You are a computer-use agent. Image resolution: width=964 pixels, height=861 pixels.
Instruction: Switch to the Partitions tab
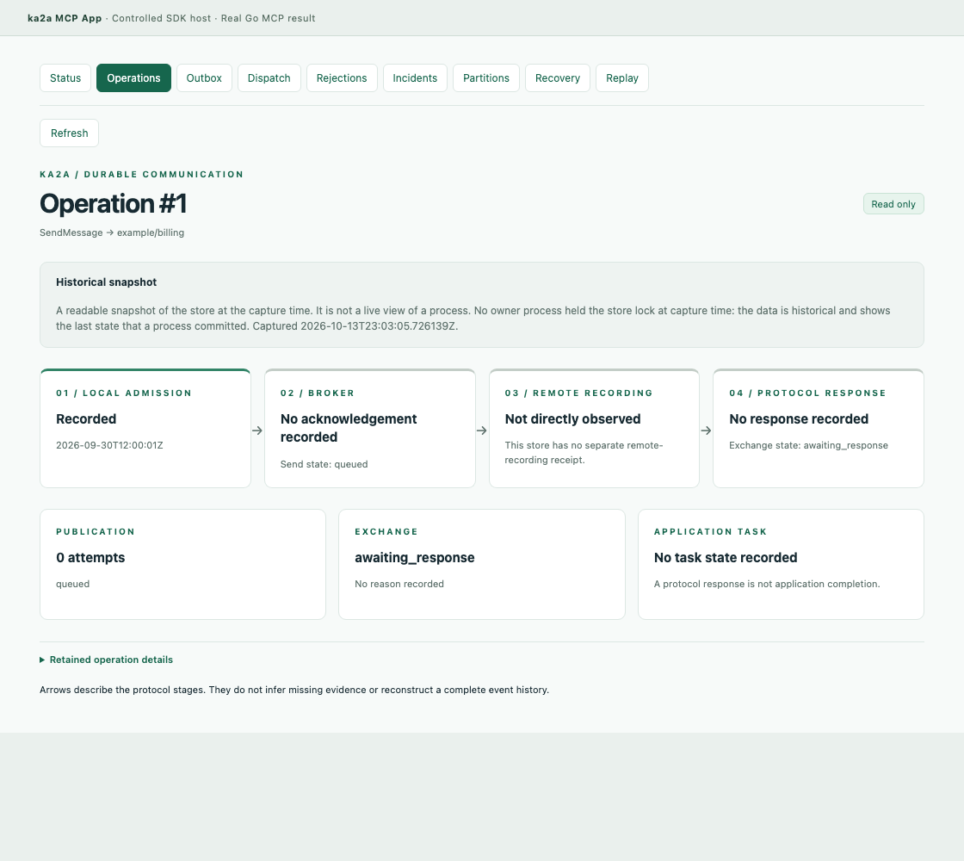(x=486, y=78)
